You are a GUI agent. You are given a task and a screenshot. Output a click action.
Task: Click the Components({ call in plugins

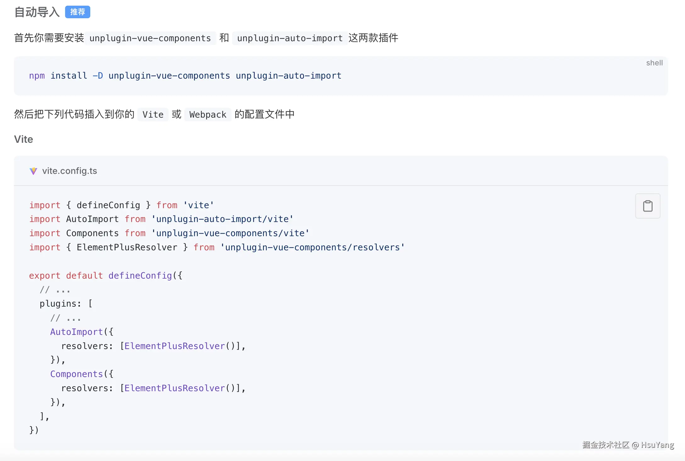[x=81, y=374]
